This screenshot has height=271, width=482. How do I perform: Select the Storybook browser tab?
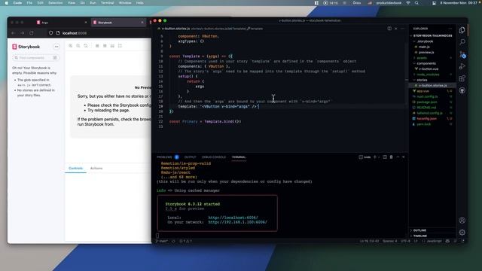pos(118,23)
